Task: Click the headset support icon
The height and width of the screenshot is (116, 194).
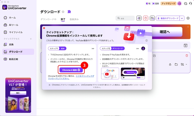Action: [x=190, y=4]
